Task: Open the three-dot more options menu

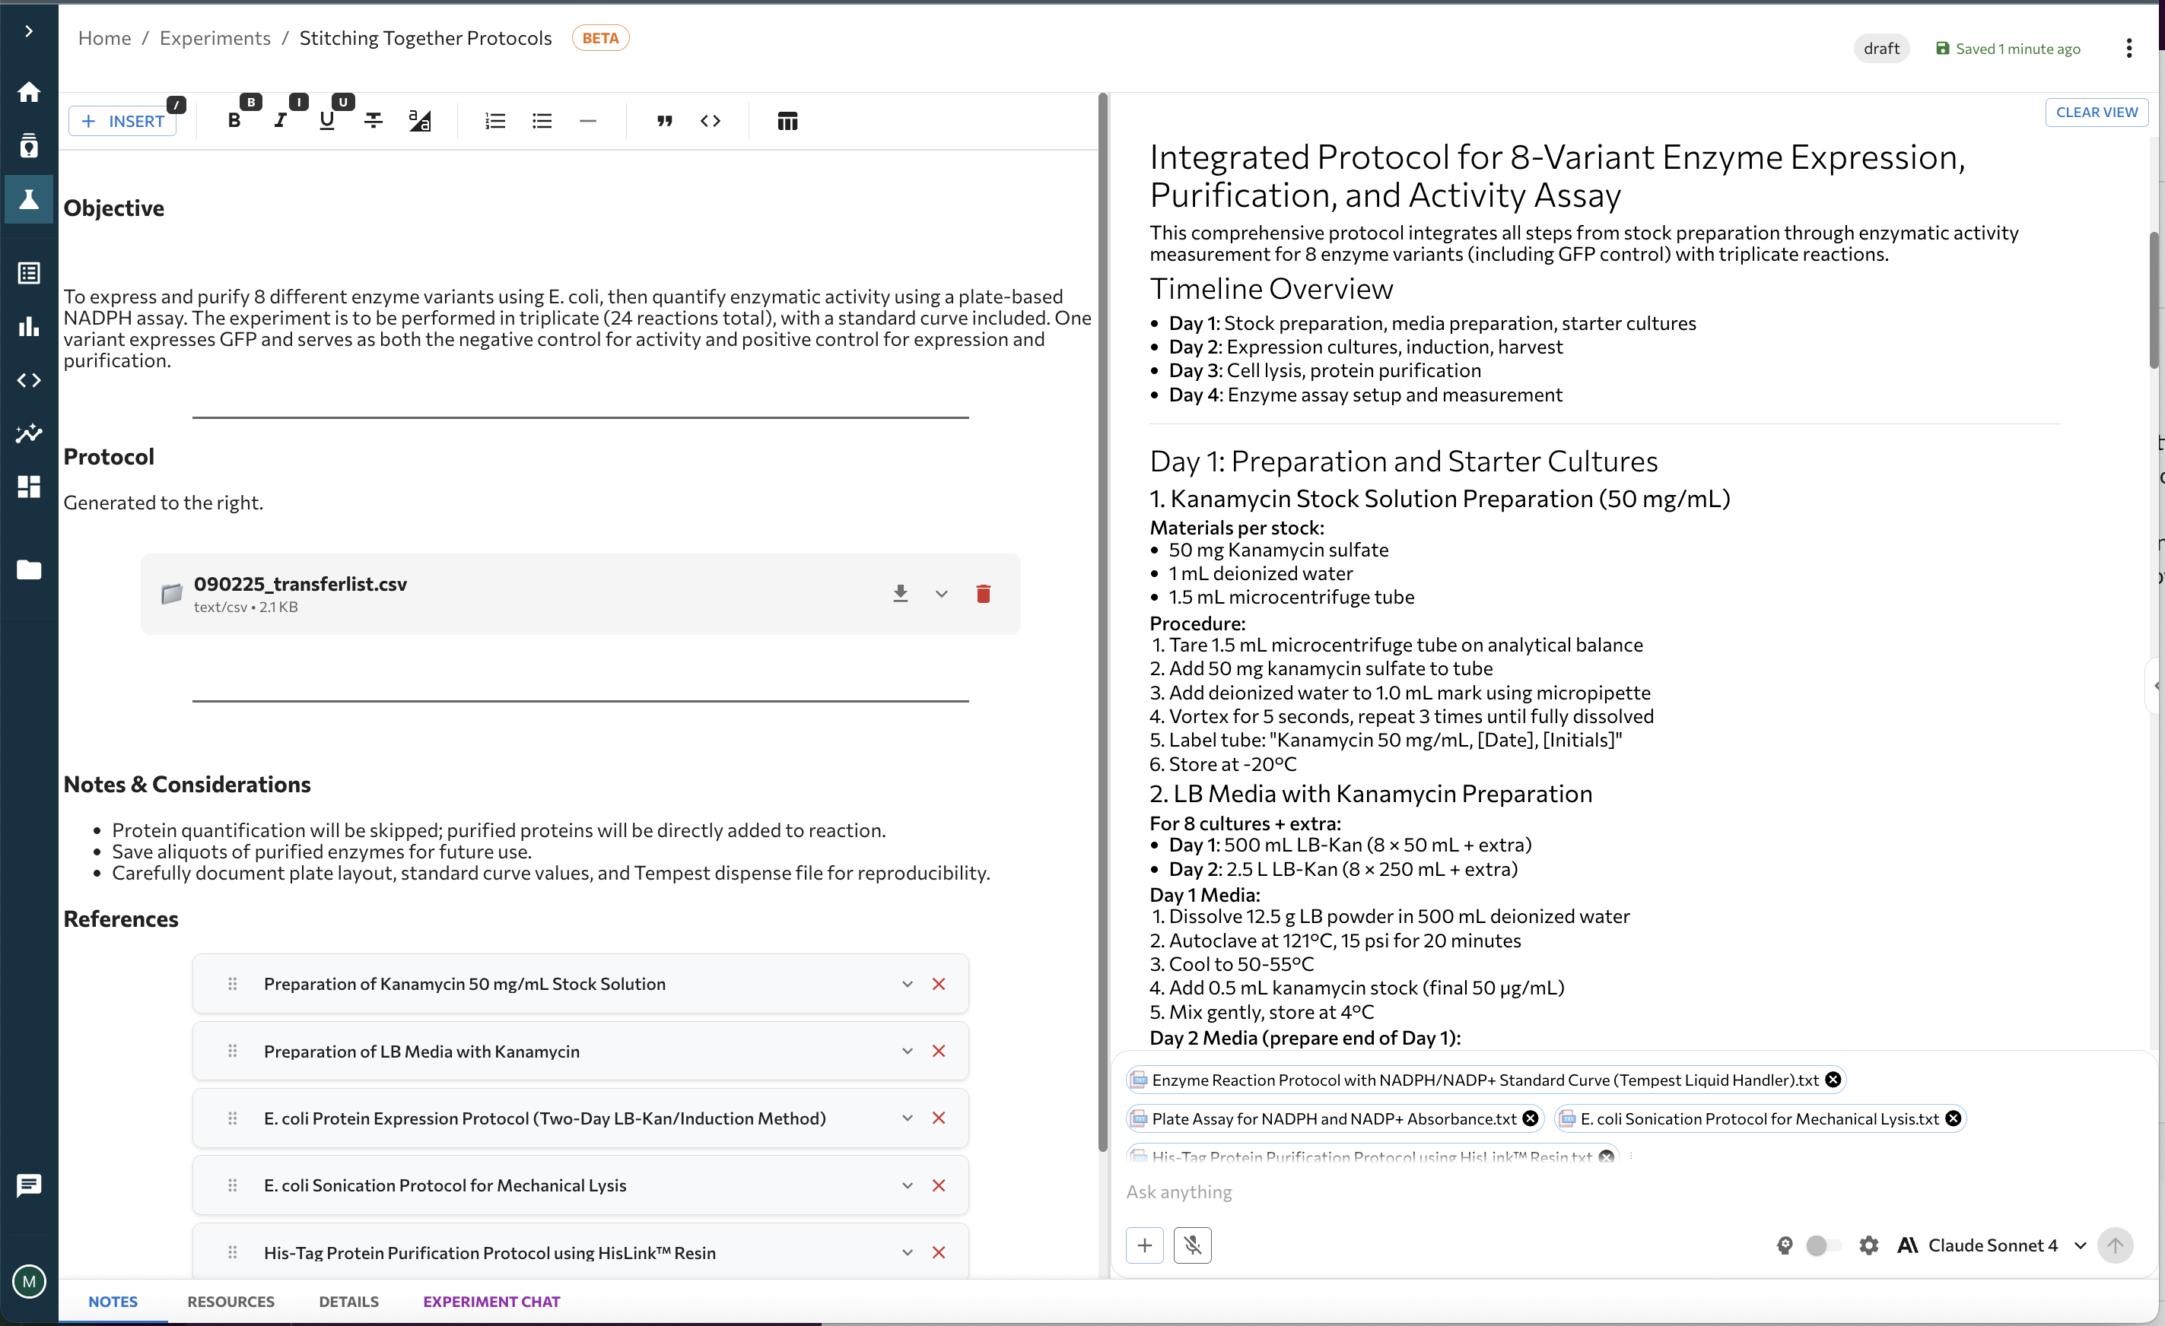Action: 2128,49
